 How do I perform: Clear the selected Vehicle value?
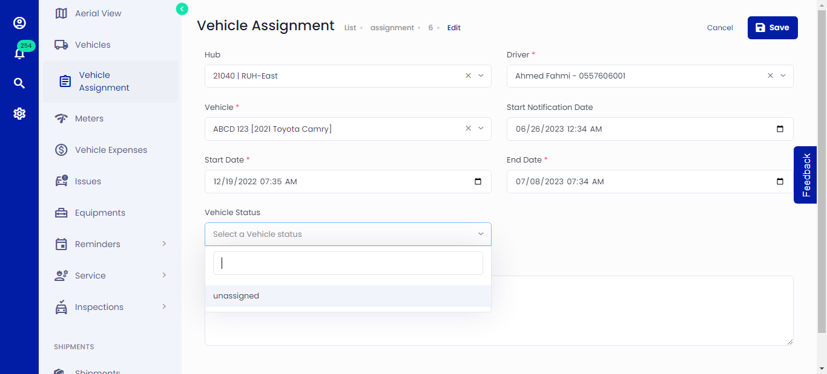[x=468, y=129]
